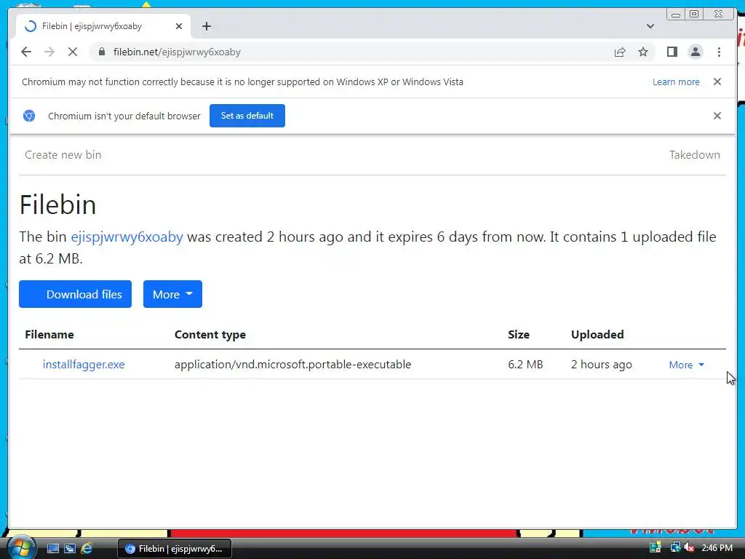Expand the More dropdown in the installfagger.exe row
The width and height of the screenshot is (745, 559).
[x=687, y=365]
